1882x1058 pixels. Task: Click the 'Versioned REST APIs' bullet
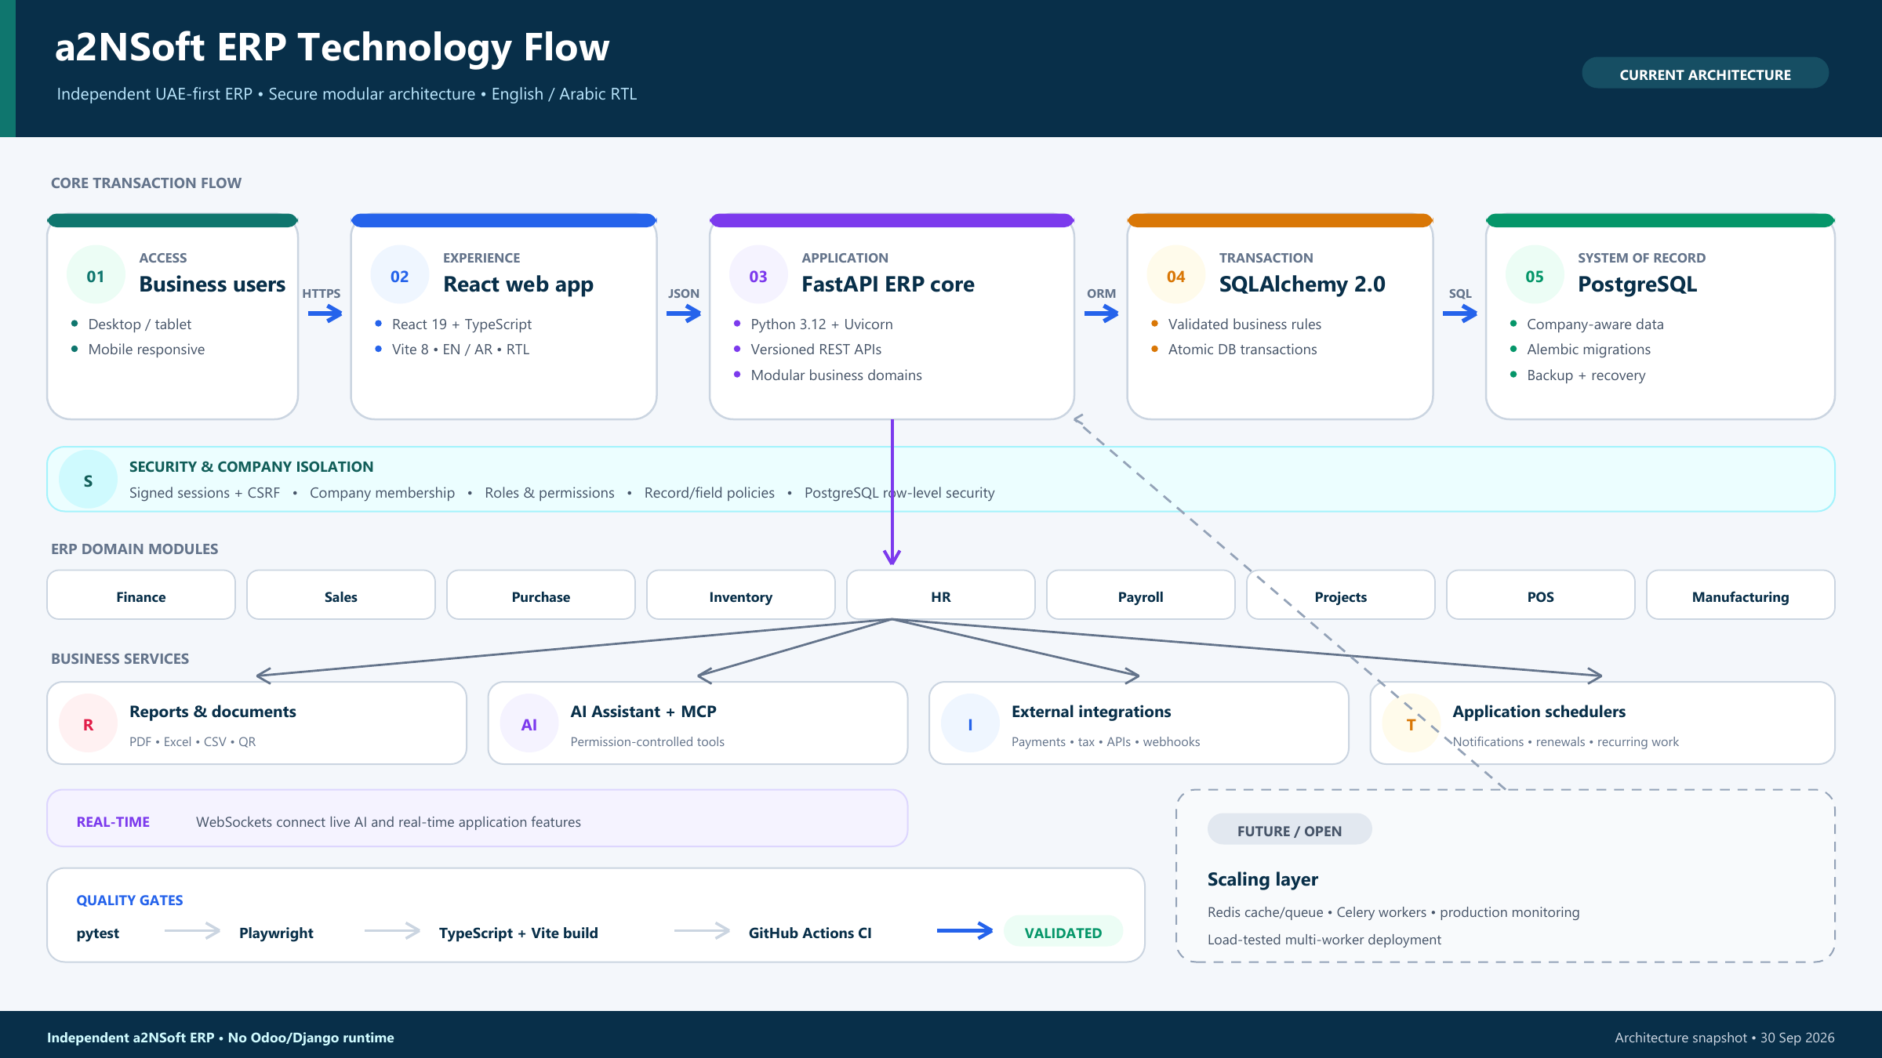point(816,349)
